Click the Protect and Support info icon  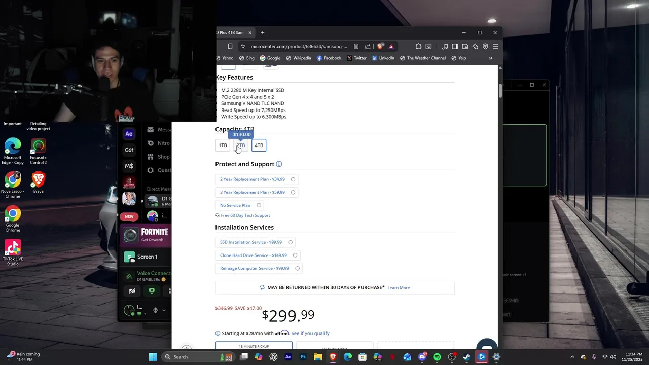(279, 164)
